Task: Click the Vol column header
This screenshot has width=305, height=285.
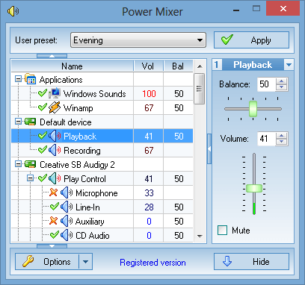Action: (148, 66)
